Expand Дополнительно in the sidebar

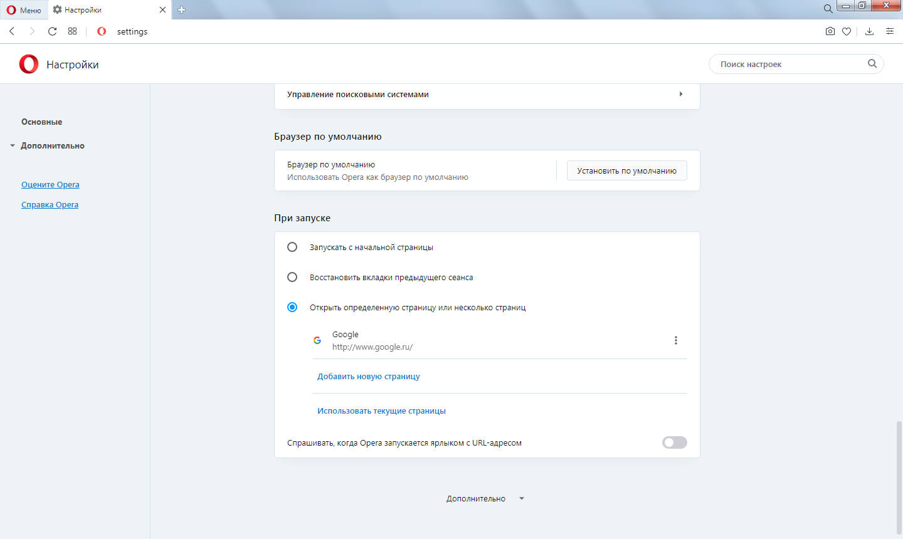click(53, 146)
